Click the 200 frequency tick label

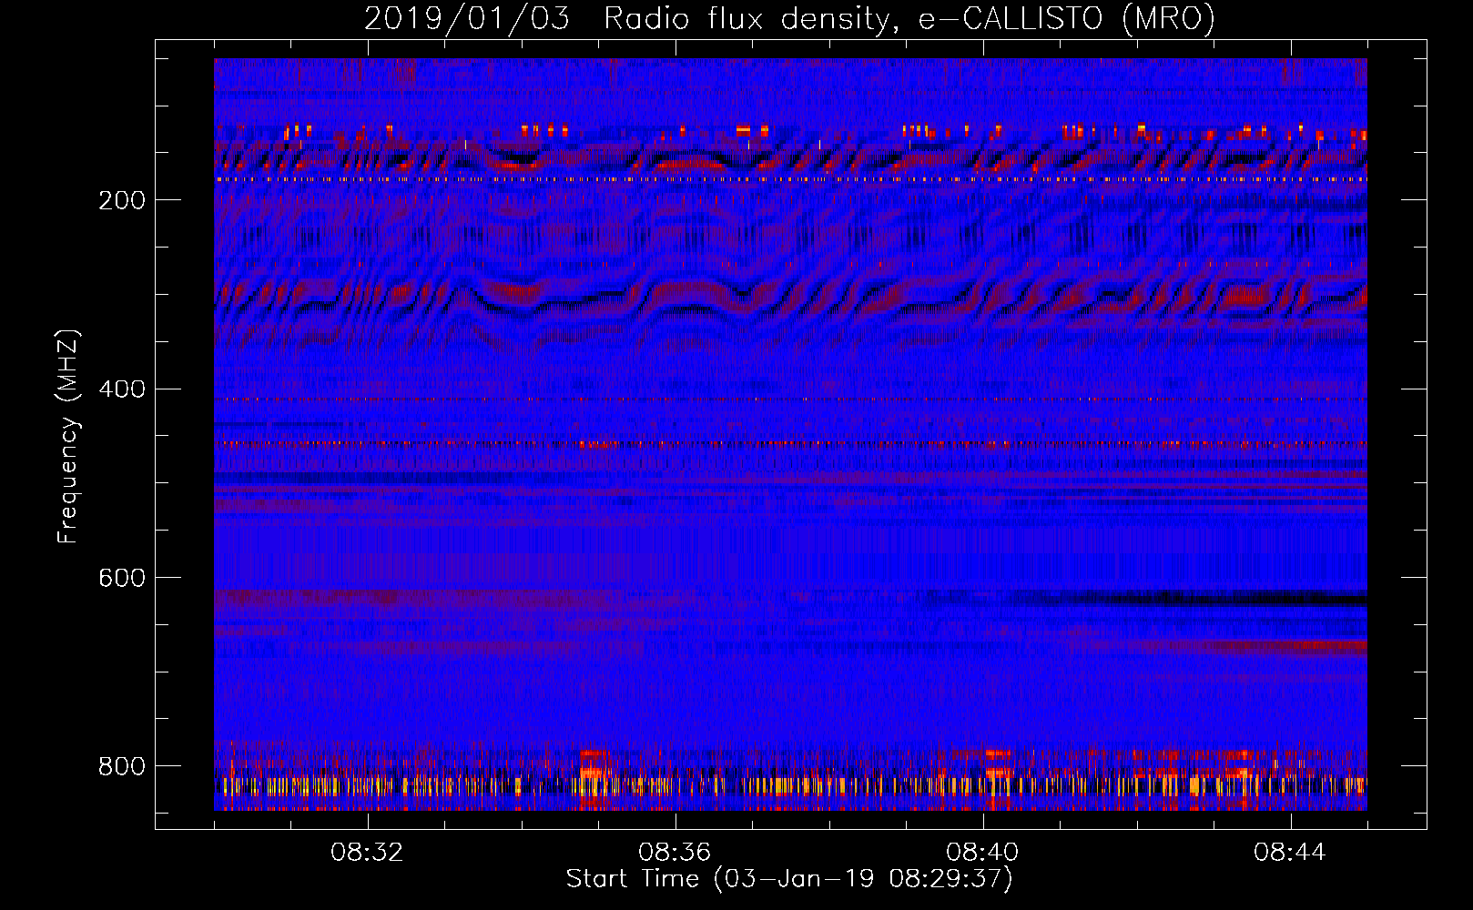pos(121,200)
